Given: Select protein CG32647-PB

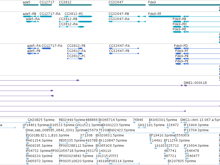Looking at the screenshot, I should click(x=124, y=54).
